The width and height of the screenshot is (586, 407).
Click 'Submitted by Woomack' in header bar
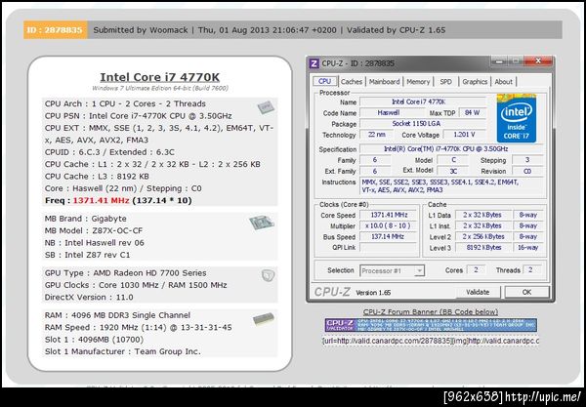[x=141, y=30]
